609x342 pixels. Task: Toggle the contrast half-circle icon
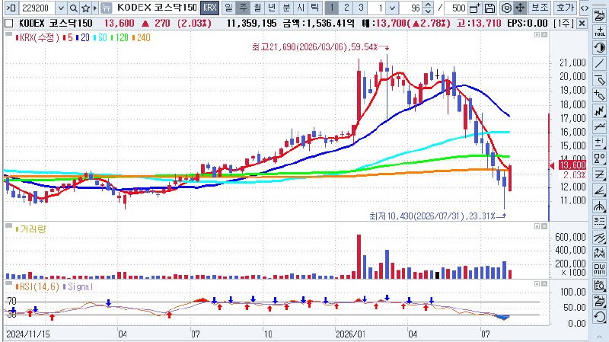point(599,47)
